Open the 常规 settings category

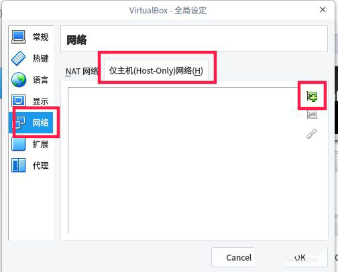pos(40,37)
